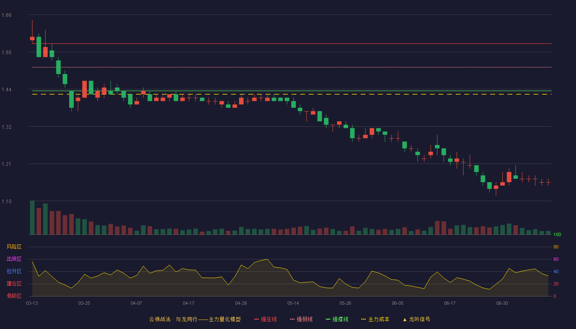Click the 1.55 price axis label
576x329 pixels.
[x=7, y=53]
